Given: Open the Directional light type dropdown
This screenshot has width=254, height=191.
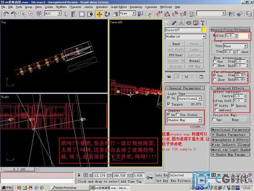Looking at the screenshot, I should point(189,98).
